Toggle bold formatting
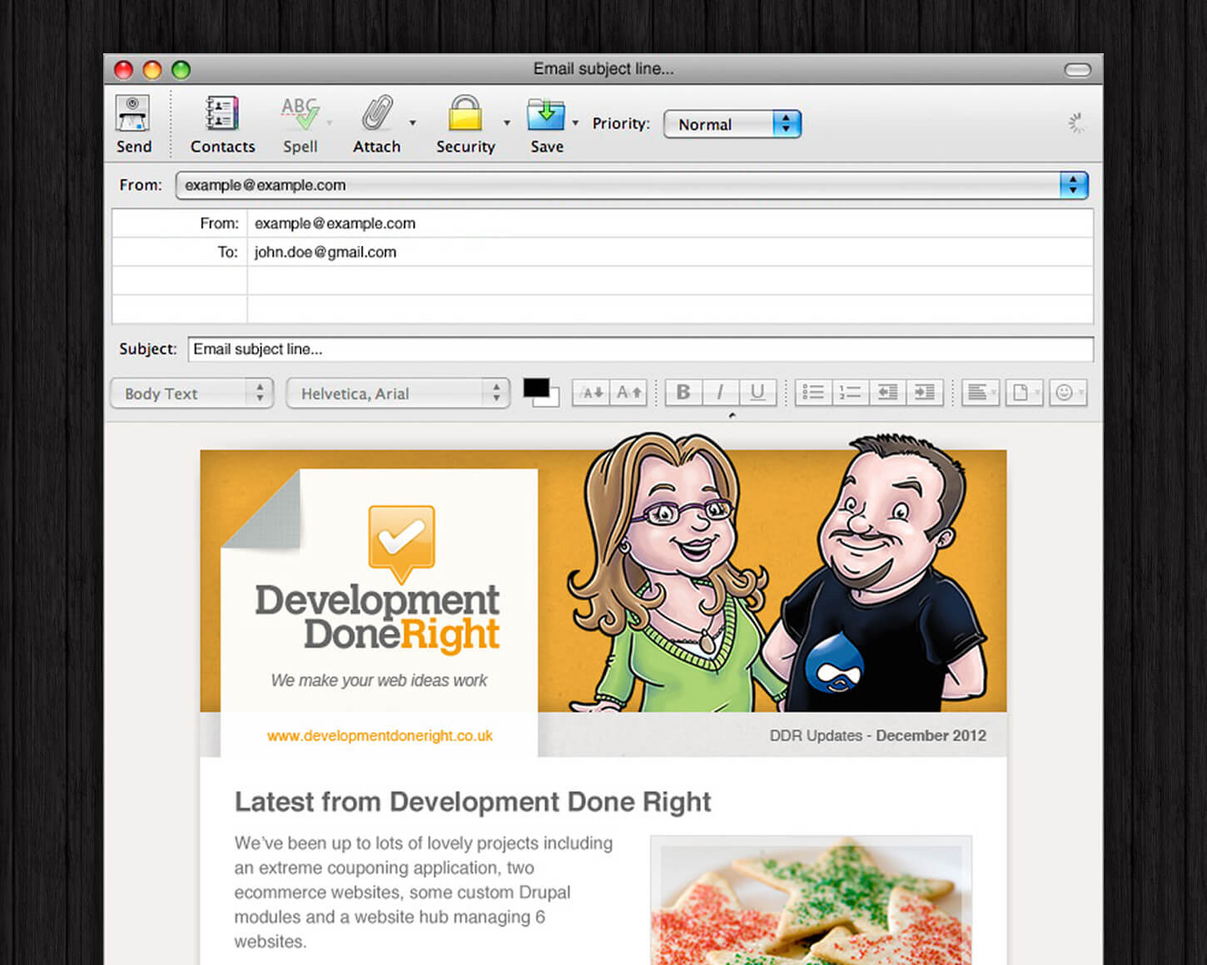1207x965 pixels. coord(683,393)
